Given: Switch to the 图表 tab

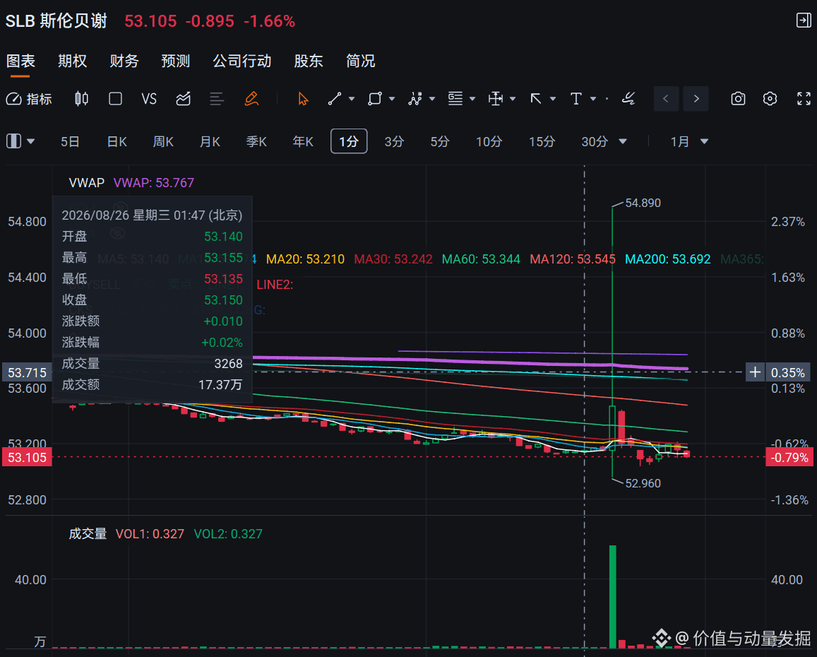Looking at the screenshot, I should (20, 61).
